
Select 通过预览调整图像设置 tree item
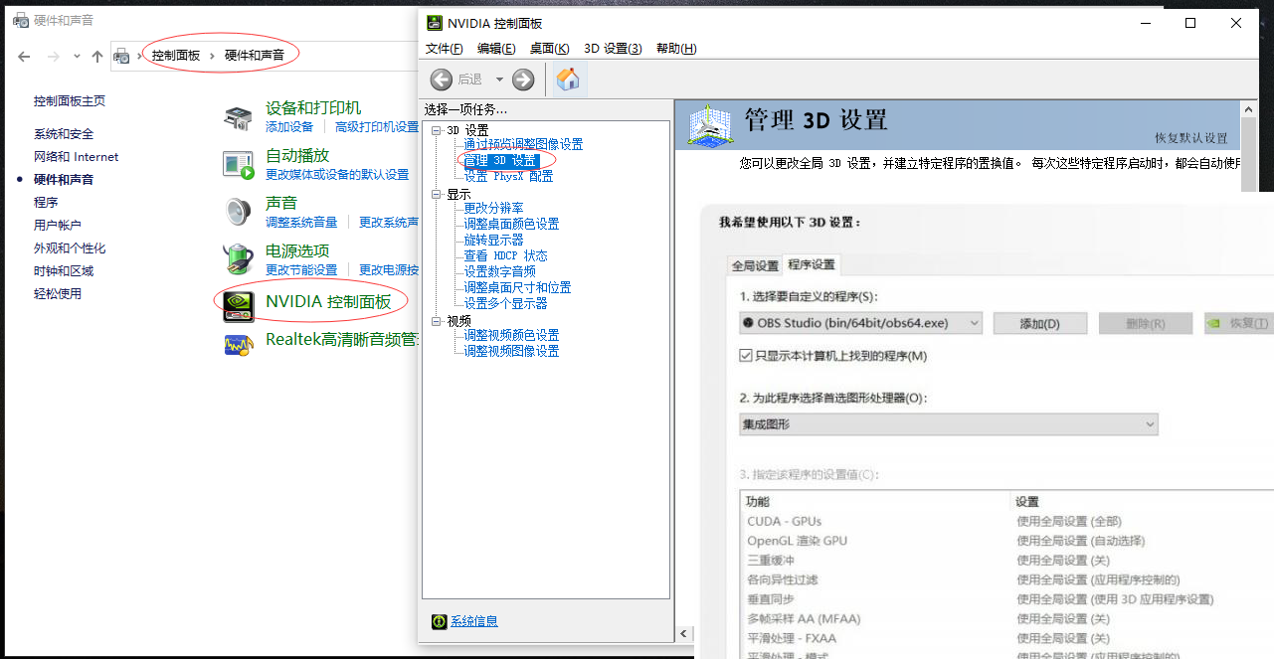[523, 145]
